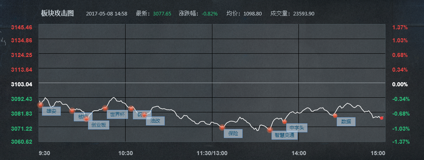Open the 创业板 sector label
This screenshot has height=160, width=424.
[x=99, y=125]
